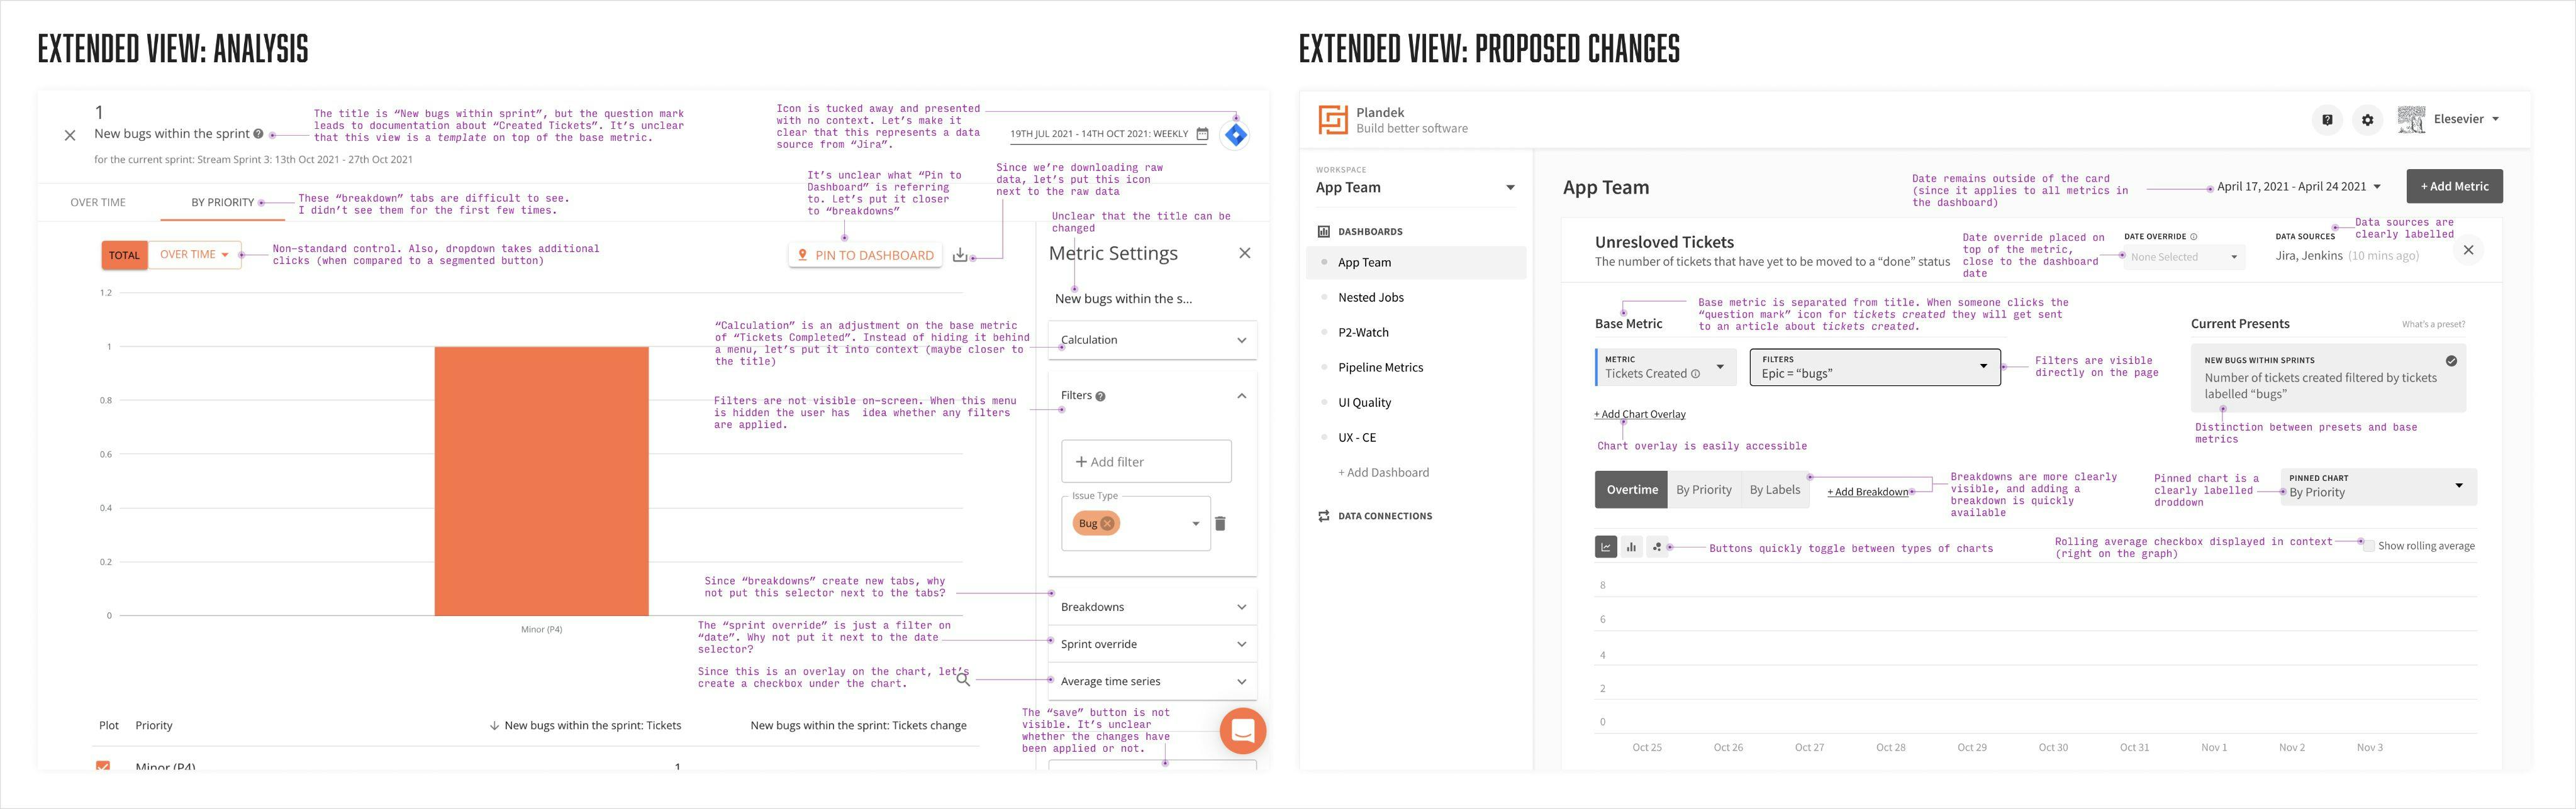The image size is (2576, 809).
Task: Open the date range calendar icon
Action: (x=1202, y=134)
